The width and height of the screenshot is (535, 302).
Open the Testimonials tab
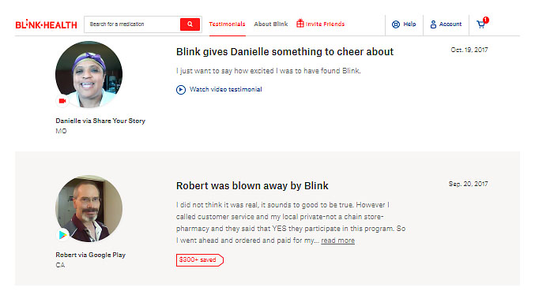[x=228, y=24]
